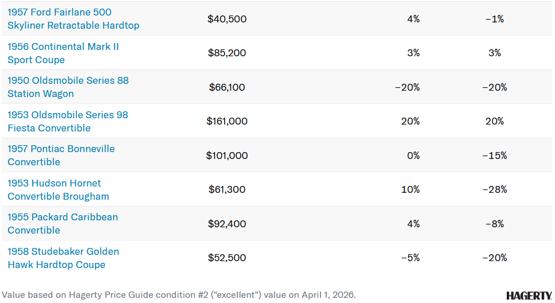Click the −15% change in Pontiac Bonneville row
The image size is (555, 303).
[x=495, y=156]
